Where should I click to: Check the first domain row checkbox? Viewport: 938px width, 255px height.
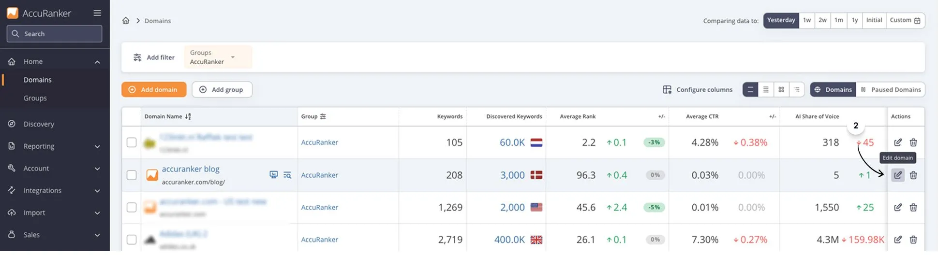[x=132, y=142]
